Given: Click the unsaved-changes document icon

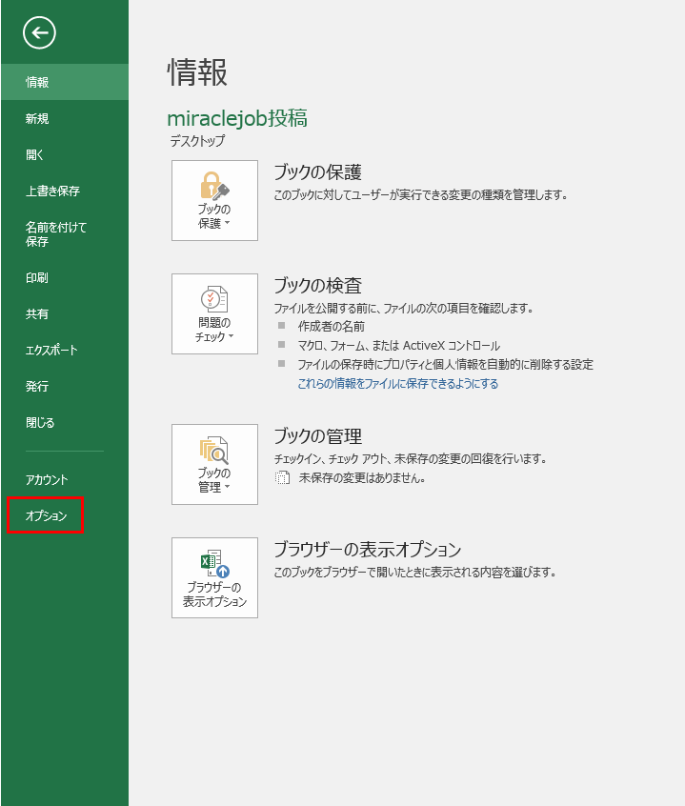Looking at the screenshot, I should 282,478.
